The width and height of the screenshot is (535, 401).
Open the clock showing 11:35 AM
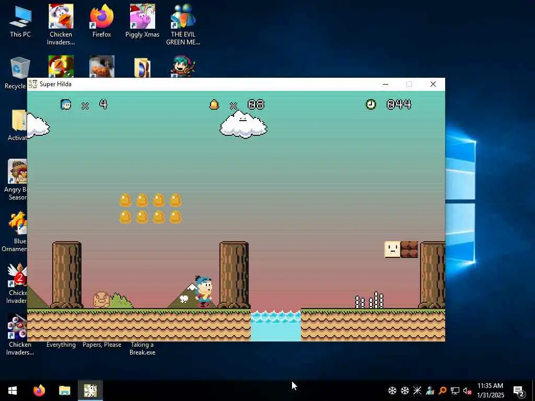coord(490,391)
